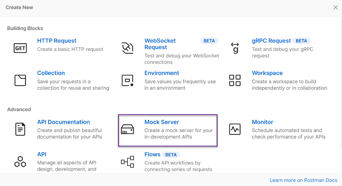Image resolution: width=342 pixels, height=186 pixels.
Task: Click the HTTP Request GET icon
Action: [x=20, y=48]
